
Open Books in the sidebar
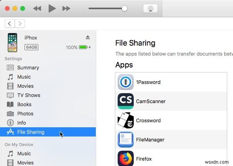coord(48,105)
